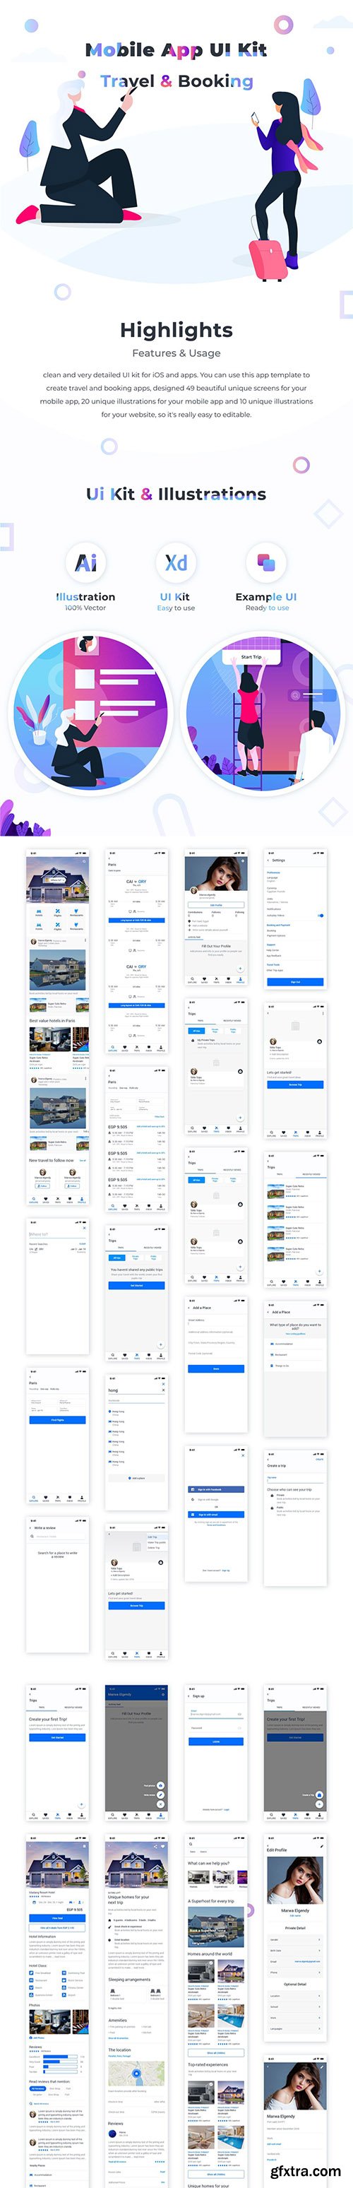Screen dimensions: 353x2188
Task: Click the email field on Sign up screen
Action: (215, 1714)
